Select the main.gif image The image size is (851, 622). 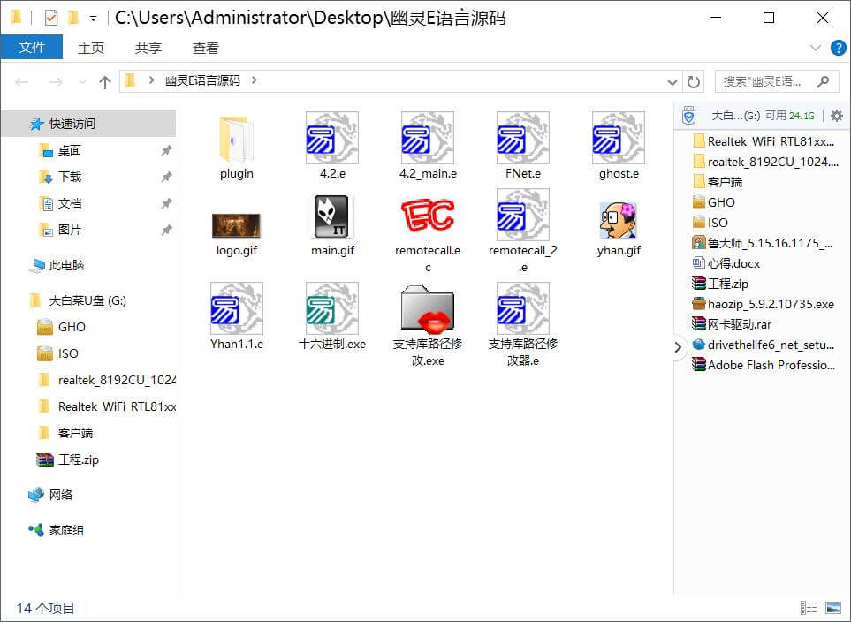click(331, 218)
